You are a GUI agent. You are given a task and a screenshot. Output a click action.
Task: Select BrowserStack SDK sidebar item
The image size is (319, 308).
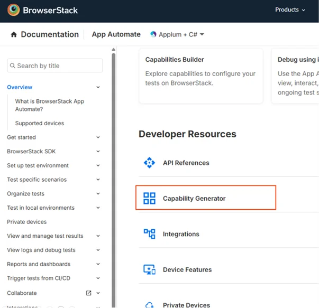[31, 152]
